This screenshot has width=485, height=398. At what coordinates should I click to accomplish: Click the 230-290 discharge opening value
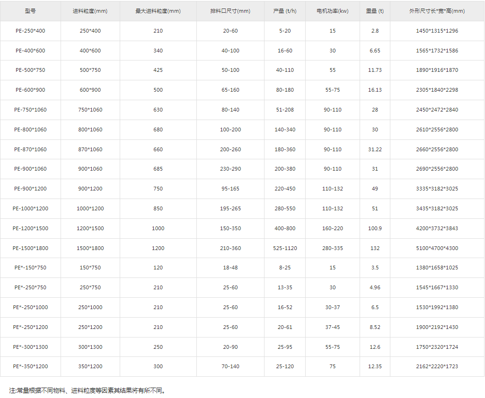(x=230, y=169)
